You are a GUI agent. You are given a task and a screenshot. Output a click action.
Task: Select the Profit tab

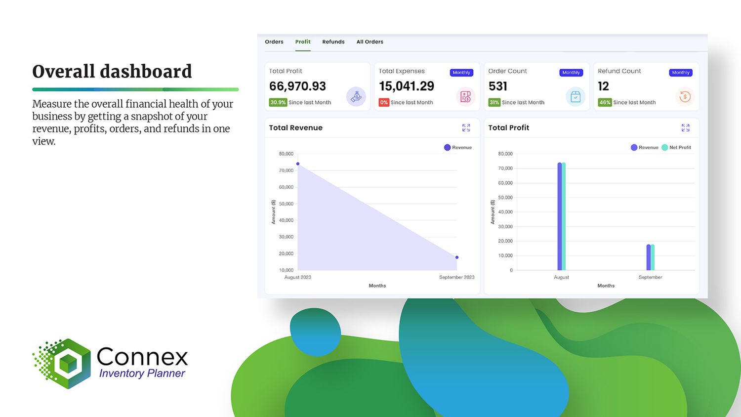303,42
